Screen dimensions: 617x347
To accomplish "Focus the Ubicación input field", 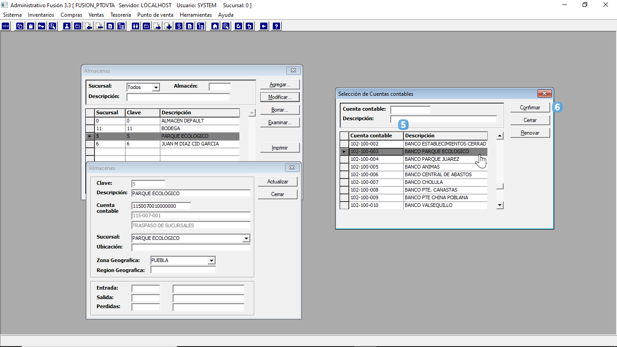I will [191, 248].
